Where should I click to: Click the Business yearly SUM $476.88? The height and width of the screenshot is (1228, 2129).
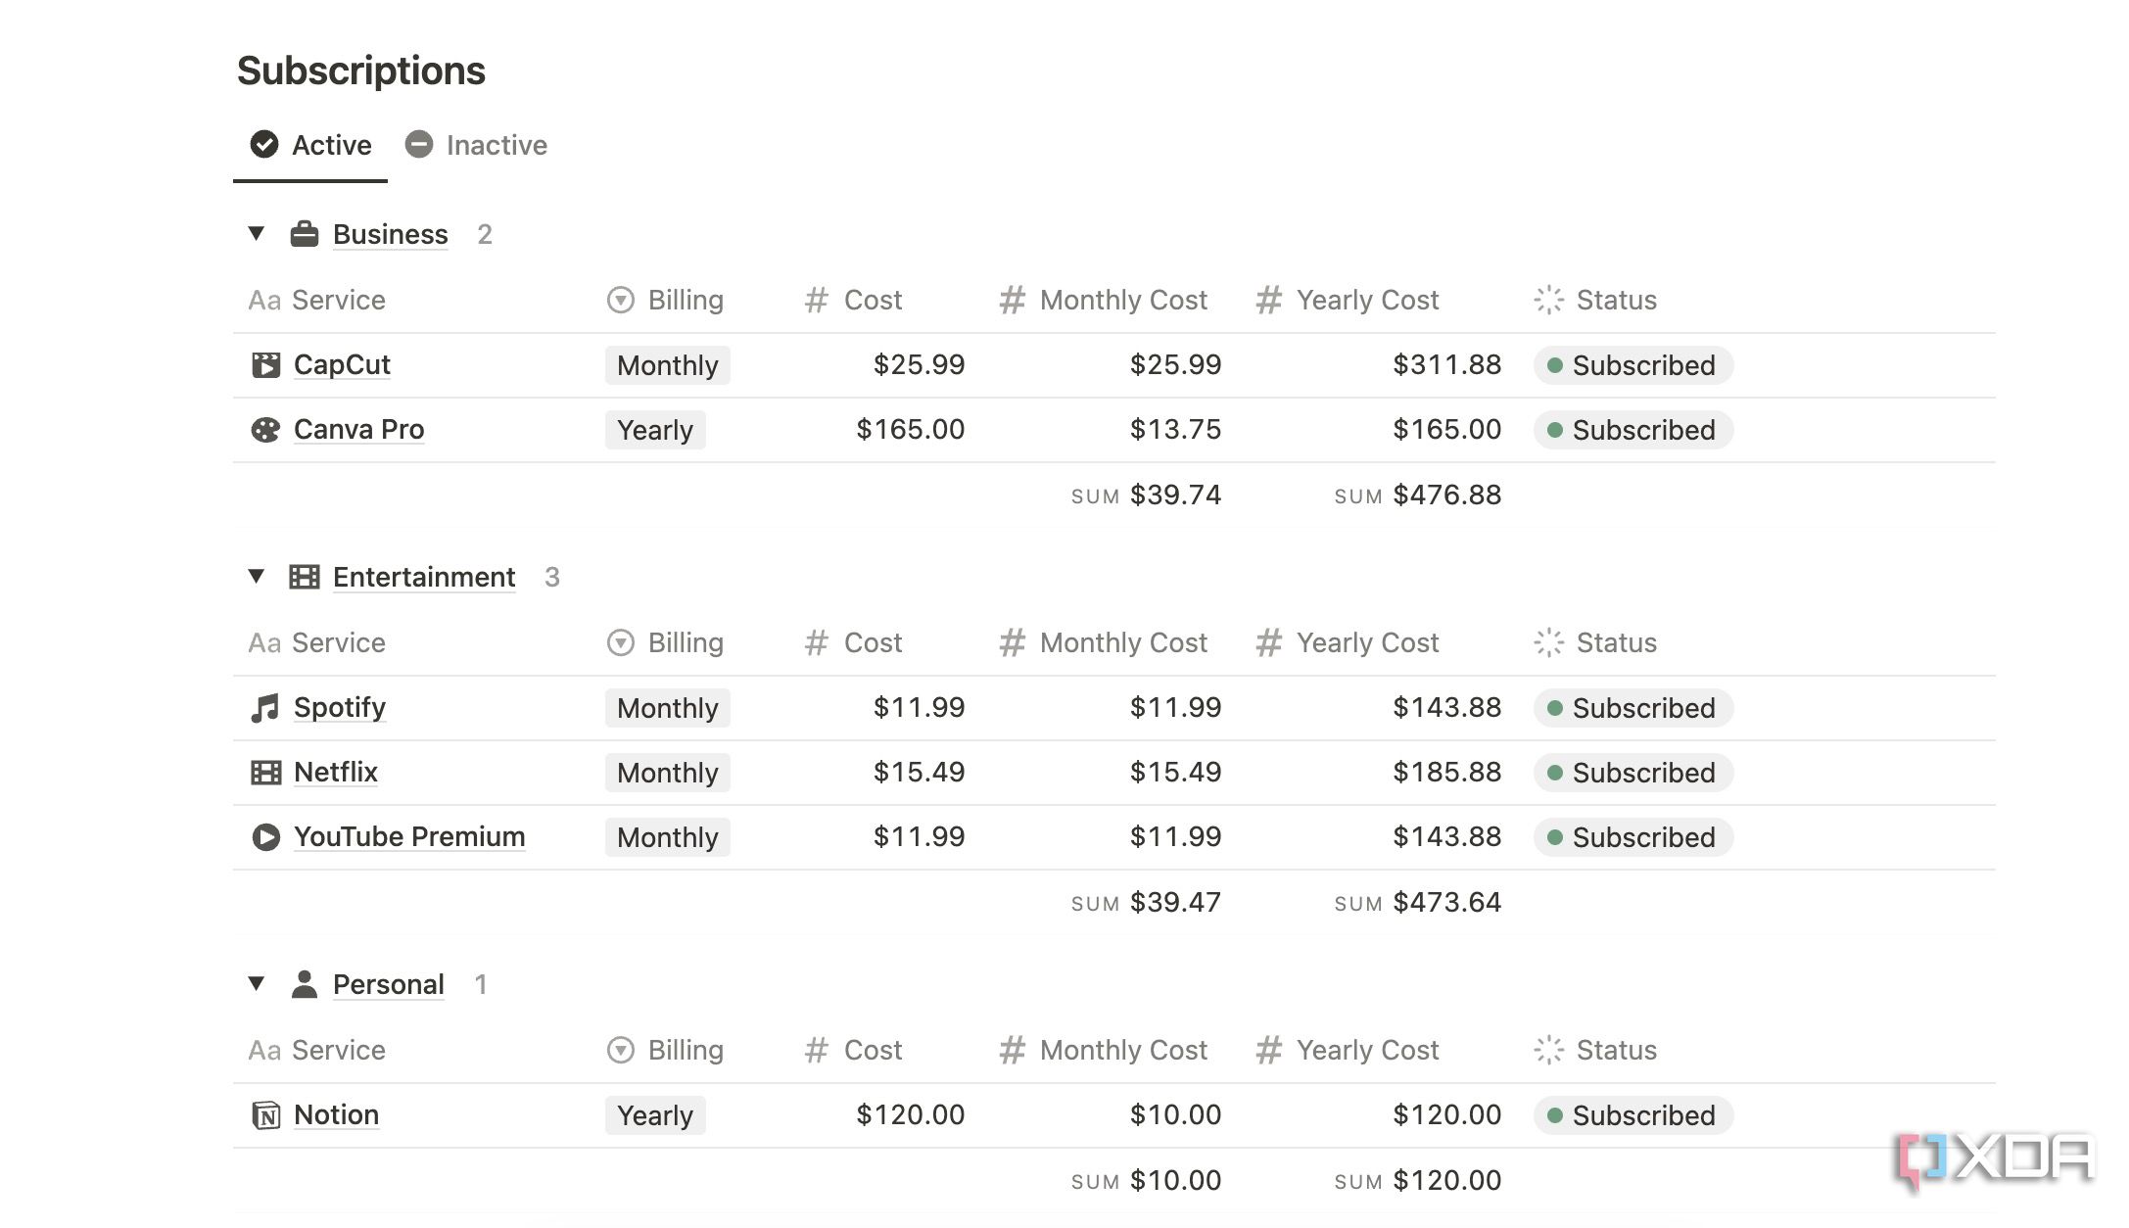(1417, 495)
